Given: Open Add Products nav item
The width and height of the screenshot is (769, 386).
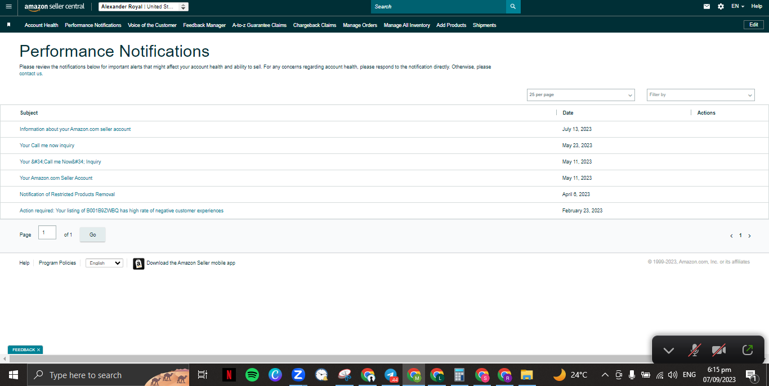Looking at the screenshot, I should click(451, 25).
